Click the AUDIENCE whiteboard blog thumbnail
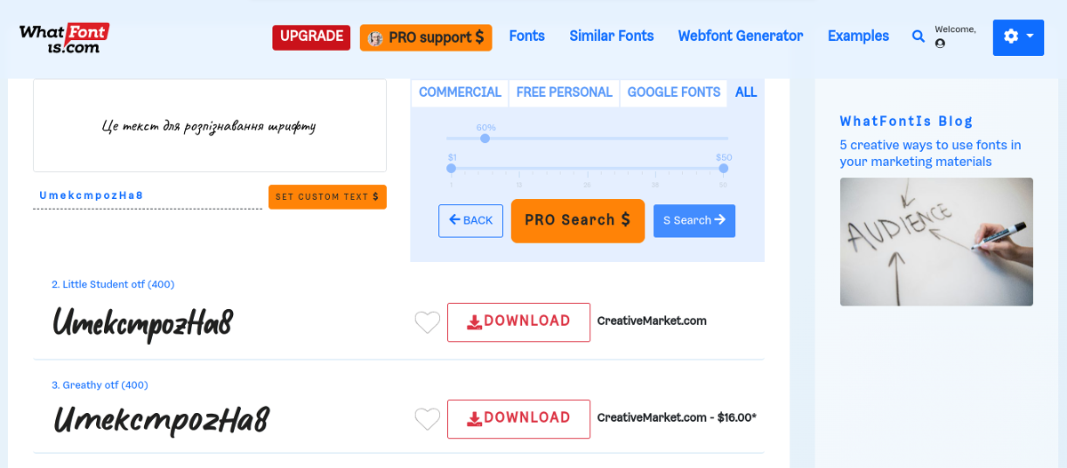This screenshot has height=468, width=1067. 936,242
